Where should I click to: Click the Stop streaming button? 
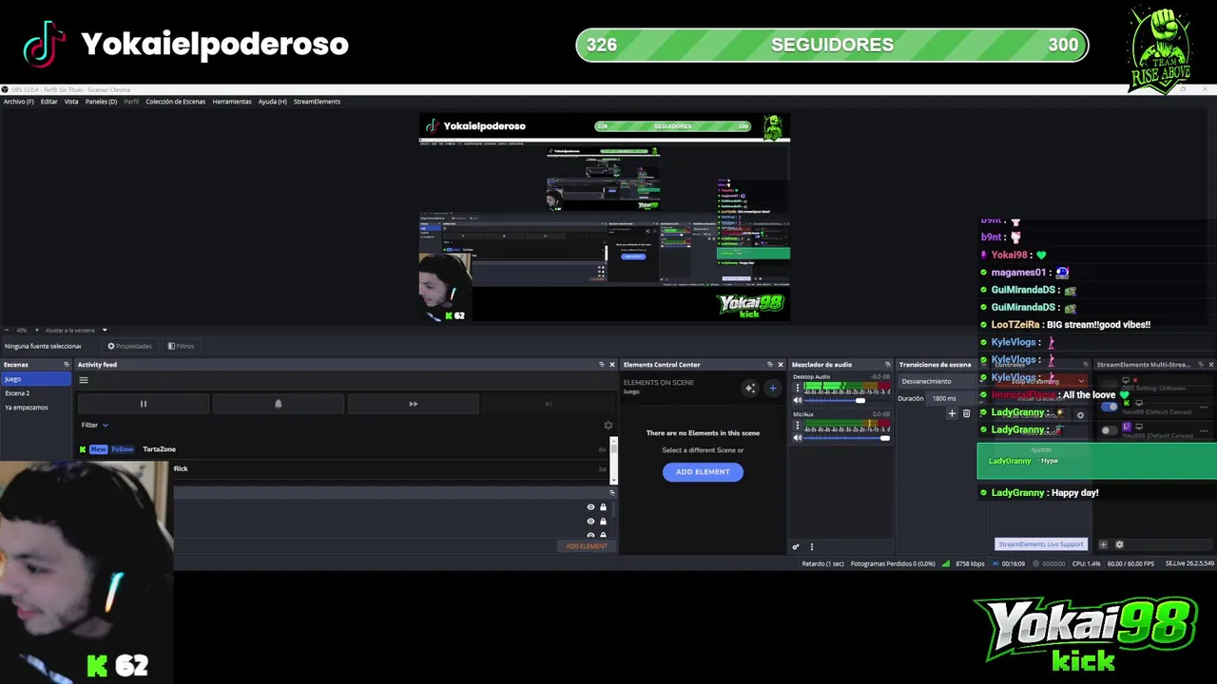pyautogui.click(x=1040, y=382)
